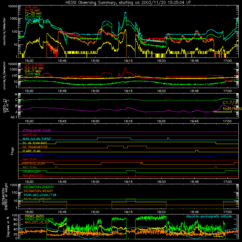Click the 15:30 tick under MeV plot
Viewport: 242px width, 242px height.
tap(29, 91)
